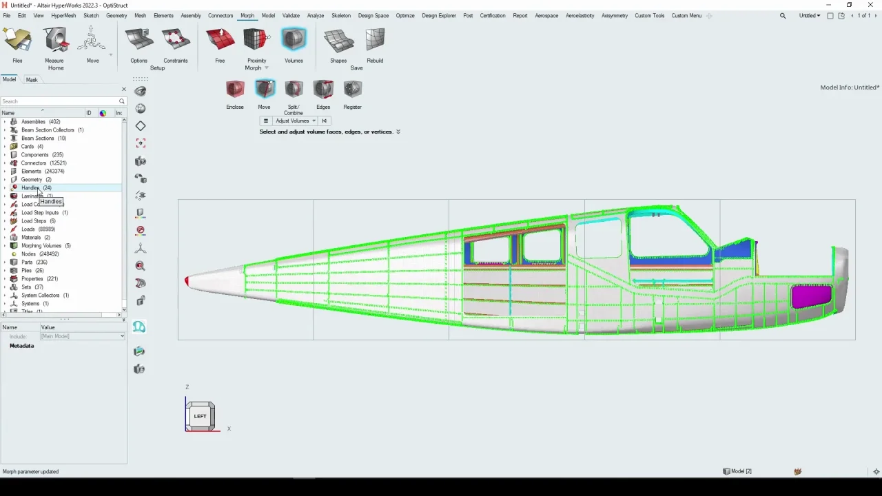This screenshot has width=882, height=496.
Task: Open the Shapes save tool
Action: coord(338,45)
